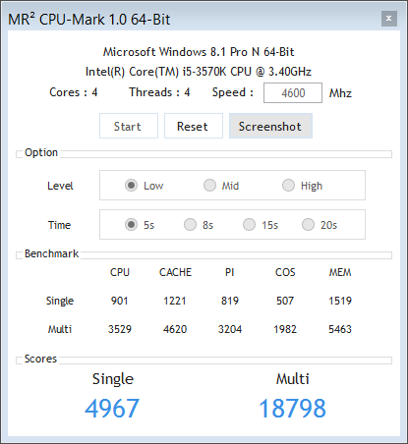
Task: Click the MEM column header
Action: (340, 272)
